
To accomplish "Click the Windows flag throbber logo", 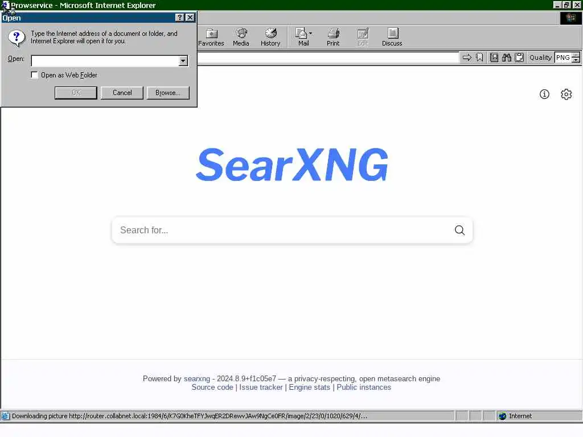I will pos(570,18).
